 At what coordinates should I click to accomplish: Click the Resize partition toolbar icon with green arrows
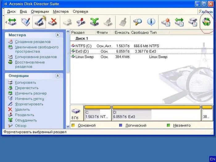coord(12,22)
